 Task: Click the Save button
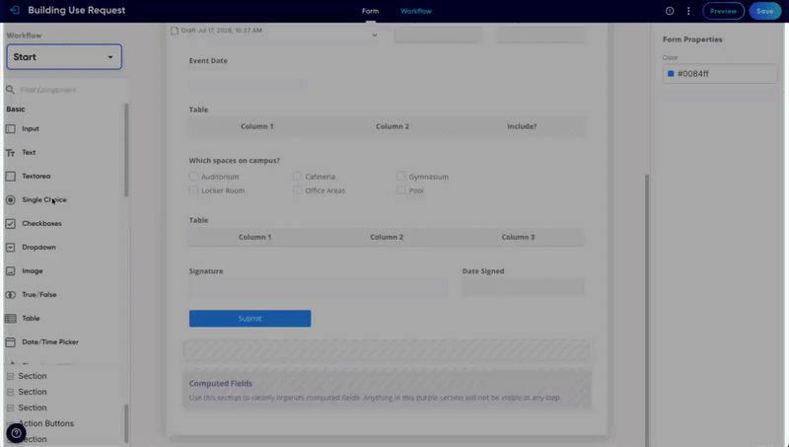tap(765, 11)
